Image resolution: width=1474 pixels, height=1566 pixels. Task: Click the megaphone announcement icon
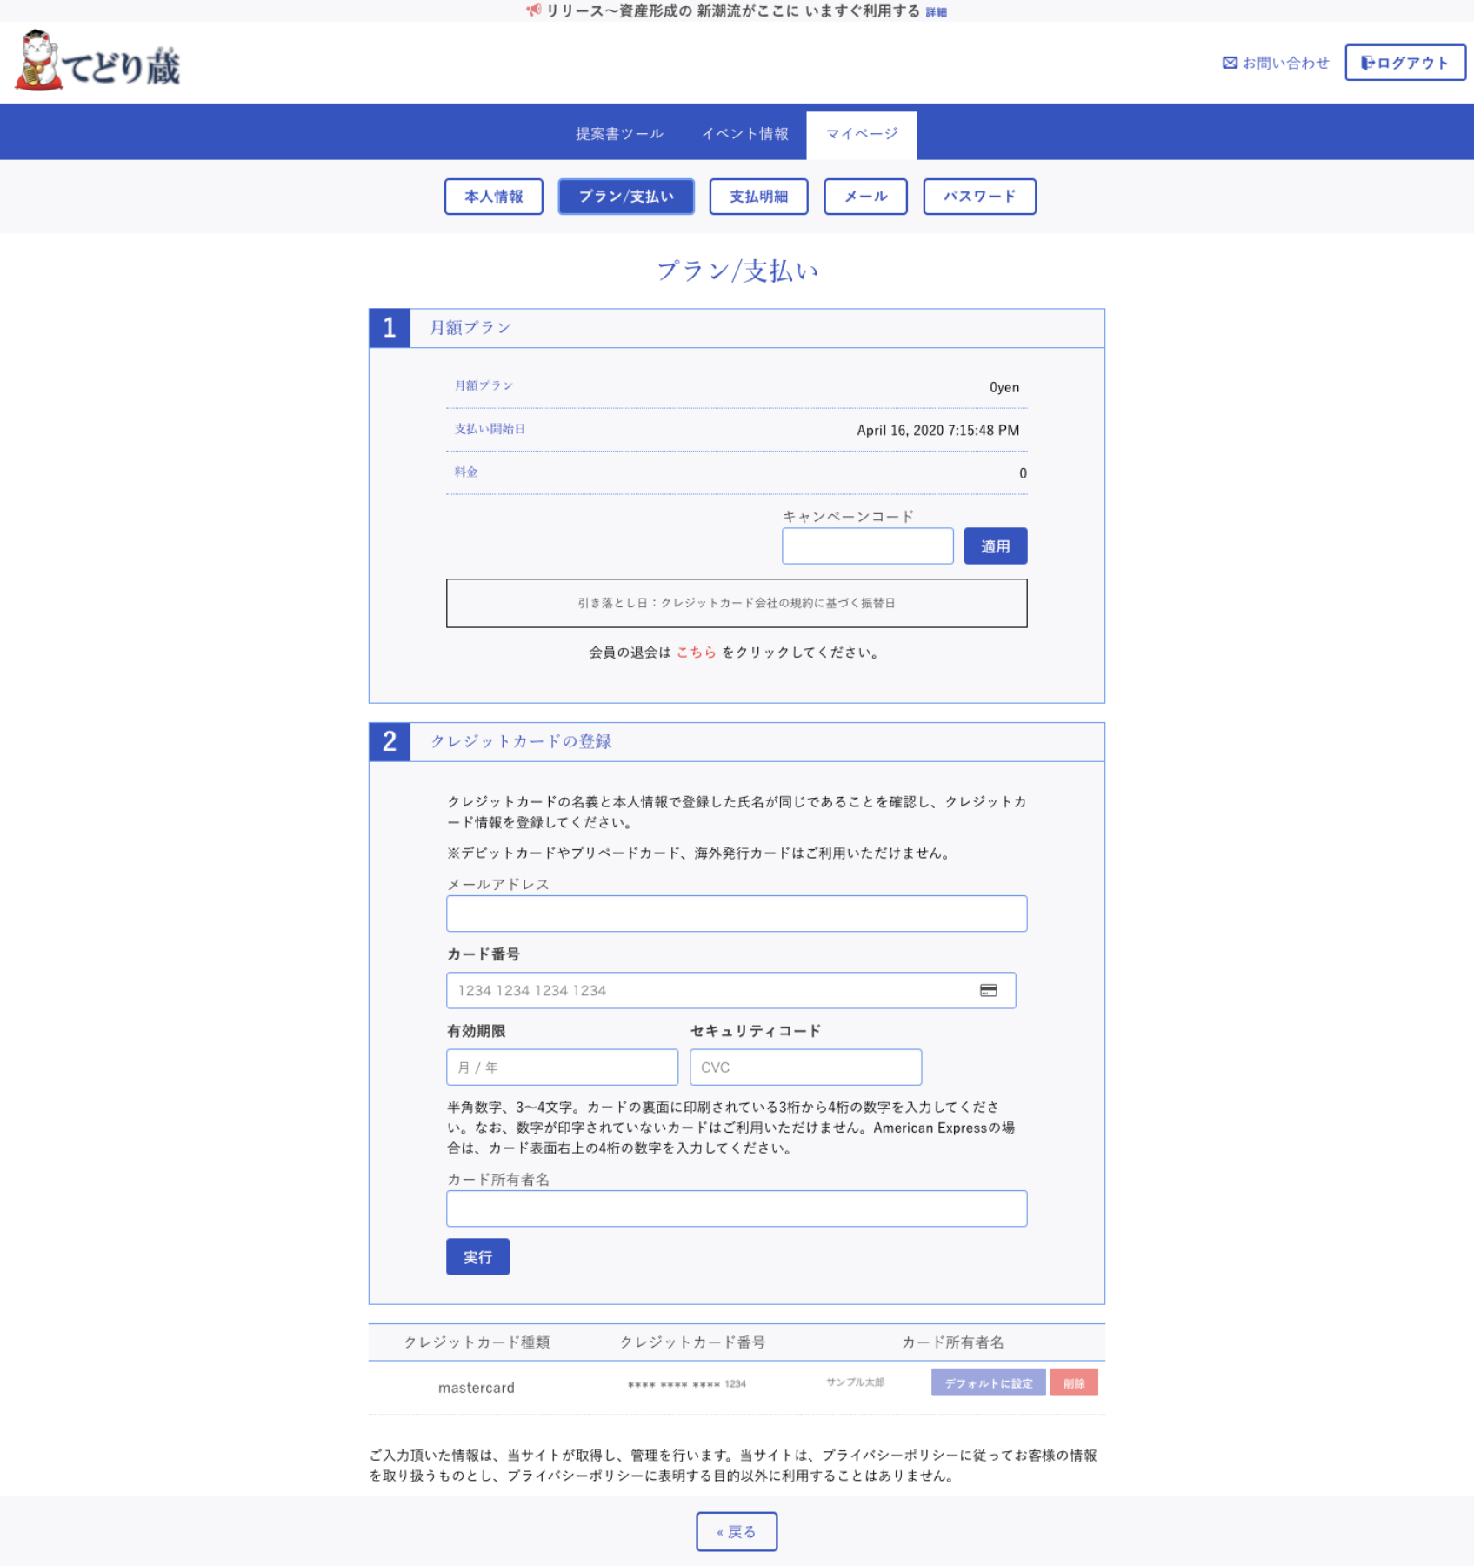(533, 10)
